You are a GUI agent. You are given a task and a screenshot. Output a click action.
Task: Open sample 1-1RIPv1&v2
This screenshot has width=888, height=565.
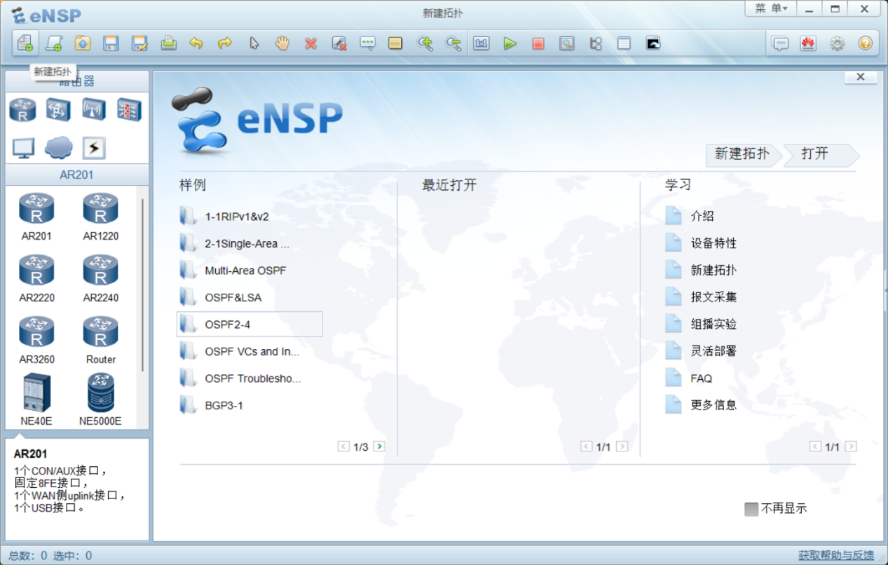coord(250,217)
